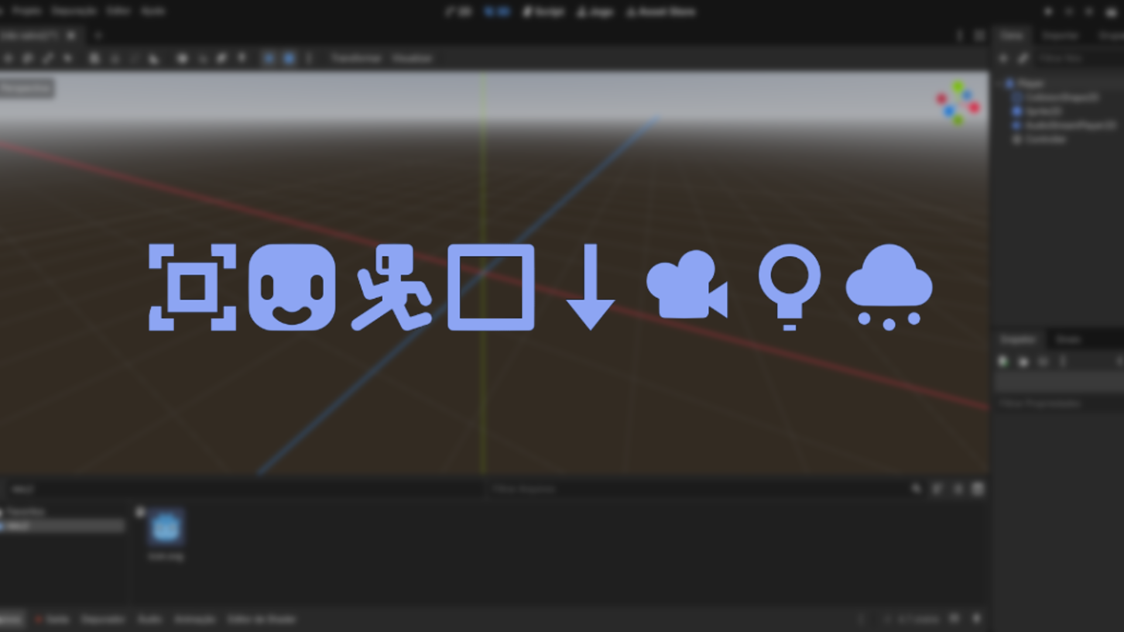This screenshot has width=1124, height=632.
Task: Add a child node with plus icon
Action: pos(1003,59)
